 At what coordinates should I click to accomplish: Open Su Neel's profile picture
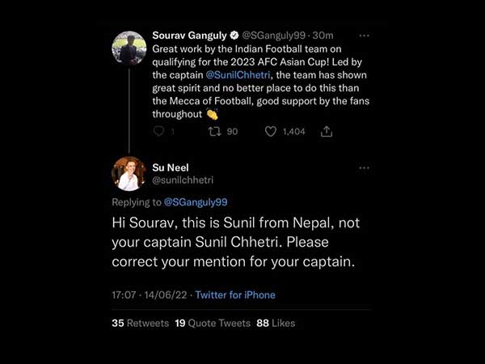129,174
